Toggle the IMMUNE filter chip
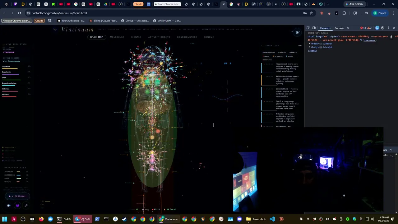Image resolution: width=398 pixels, height=224 pixels. 266,56
